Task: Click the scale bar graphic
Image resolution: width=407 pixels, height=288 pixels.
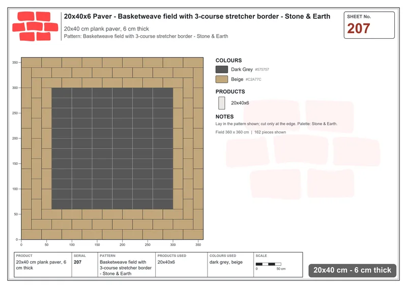Action: pyautogui.click(x=269, y=264)
